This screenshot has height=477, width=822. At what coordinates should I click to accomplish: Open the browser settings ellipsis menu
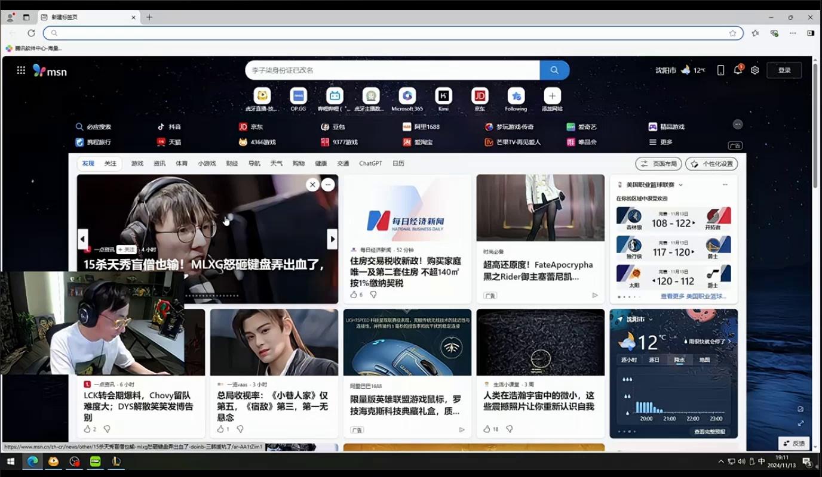pyautogui.click(x=793, y=33)
